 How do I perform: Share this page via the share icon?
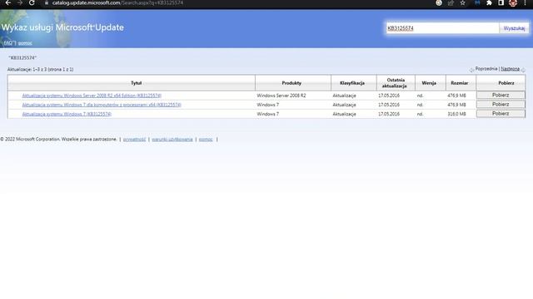click(451, 2)
